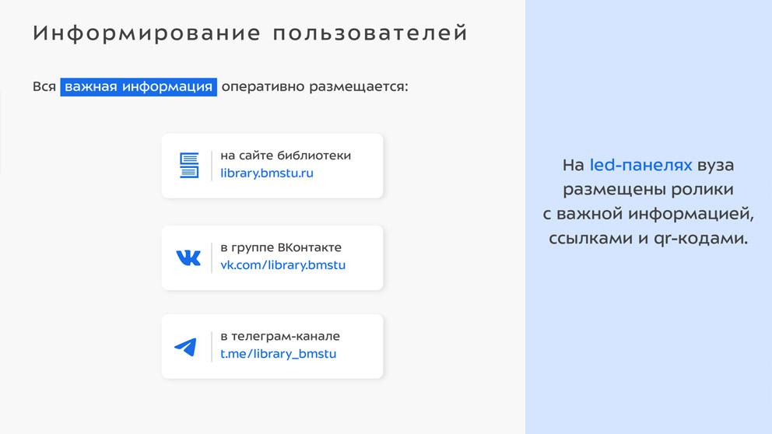
Task: Click the heading 'Информирование пользователей'
Action: pos(250,33)
